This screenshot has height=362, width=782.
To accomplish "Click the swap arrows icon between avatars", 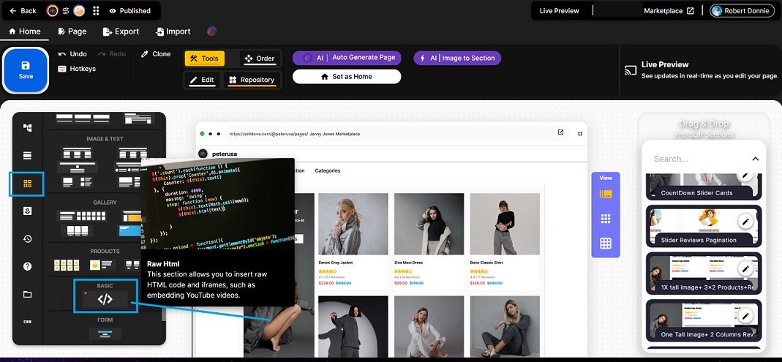I will click(x=65, y=10).
